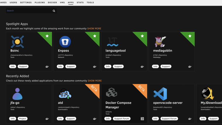Open Support for atd
The width and height of the screenshot is (222, 125).
click(x=71, y=119)
